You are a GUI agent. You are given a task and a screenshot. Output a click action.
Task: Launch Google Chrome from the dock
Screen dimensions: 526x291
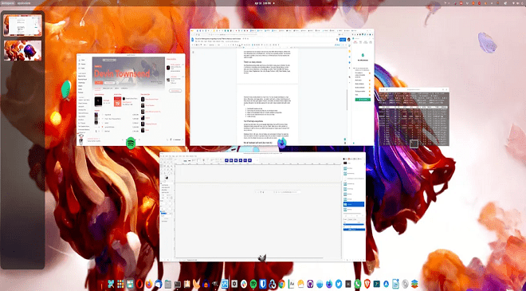pyautogui.click(x=282, y=284)
